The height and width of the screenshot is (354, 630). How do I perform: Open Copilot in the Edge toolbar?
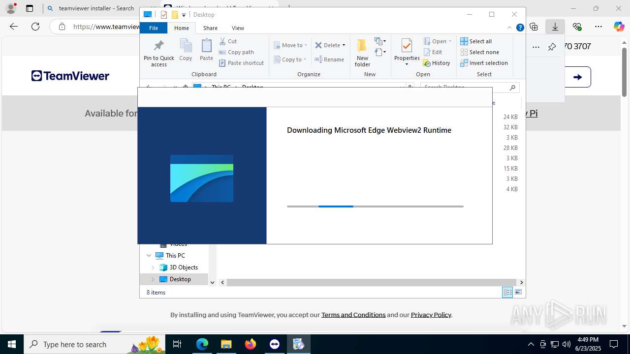619,27
